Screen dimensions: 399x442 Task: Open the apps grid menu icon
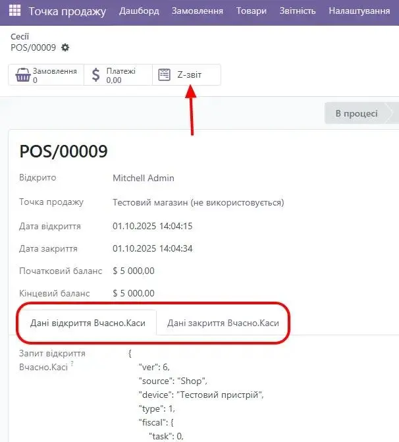coord(14,11)
